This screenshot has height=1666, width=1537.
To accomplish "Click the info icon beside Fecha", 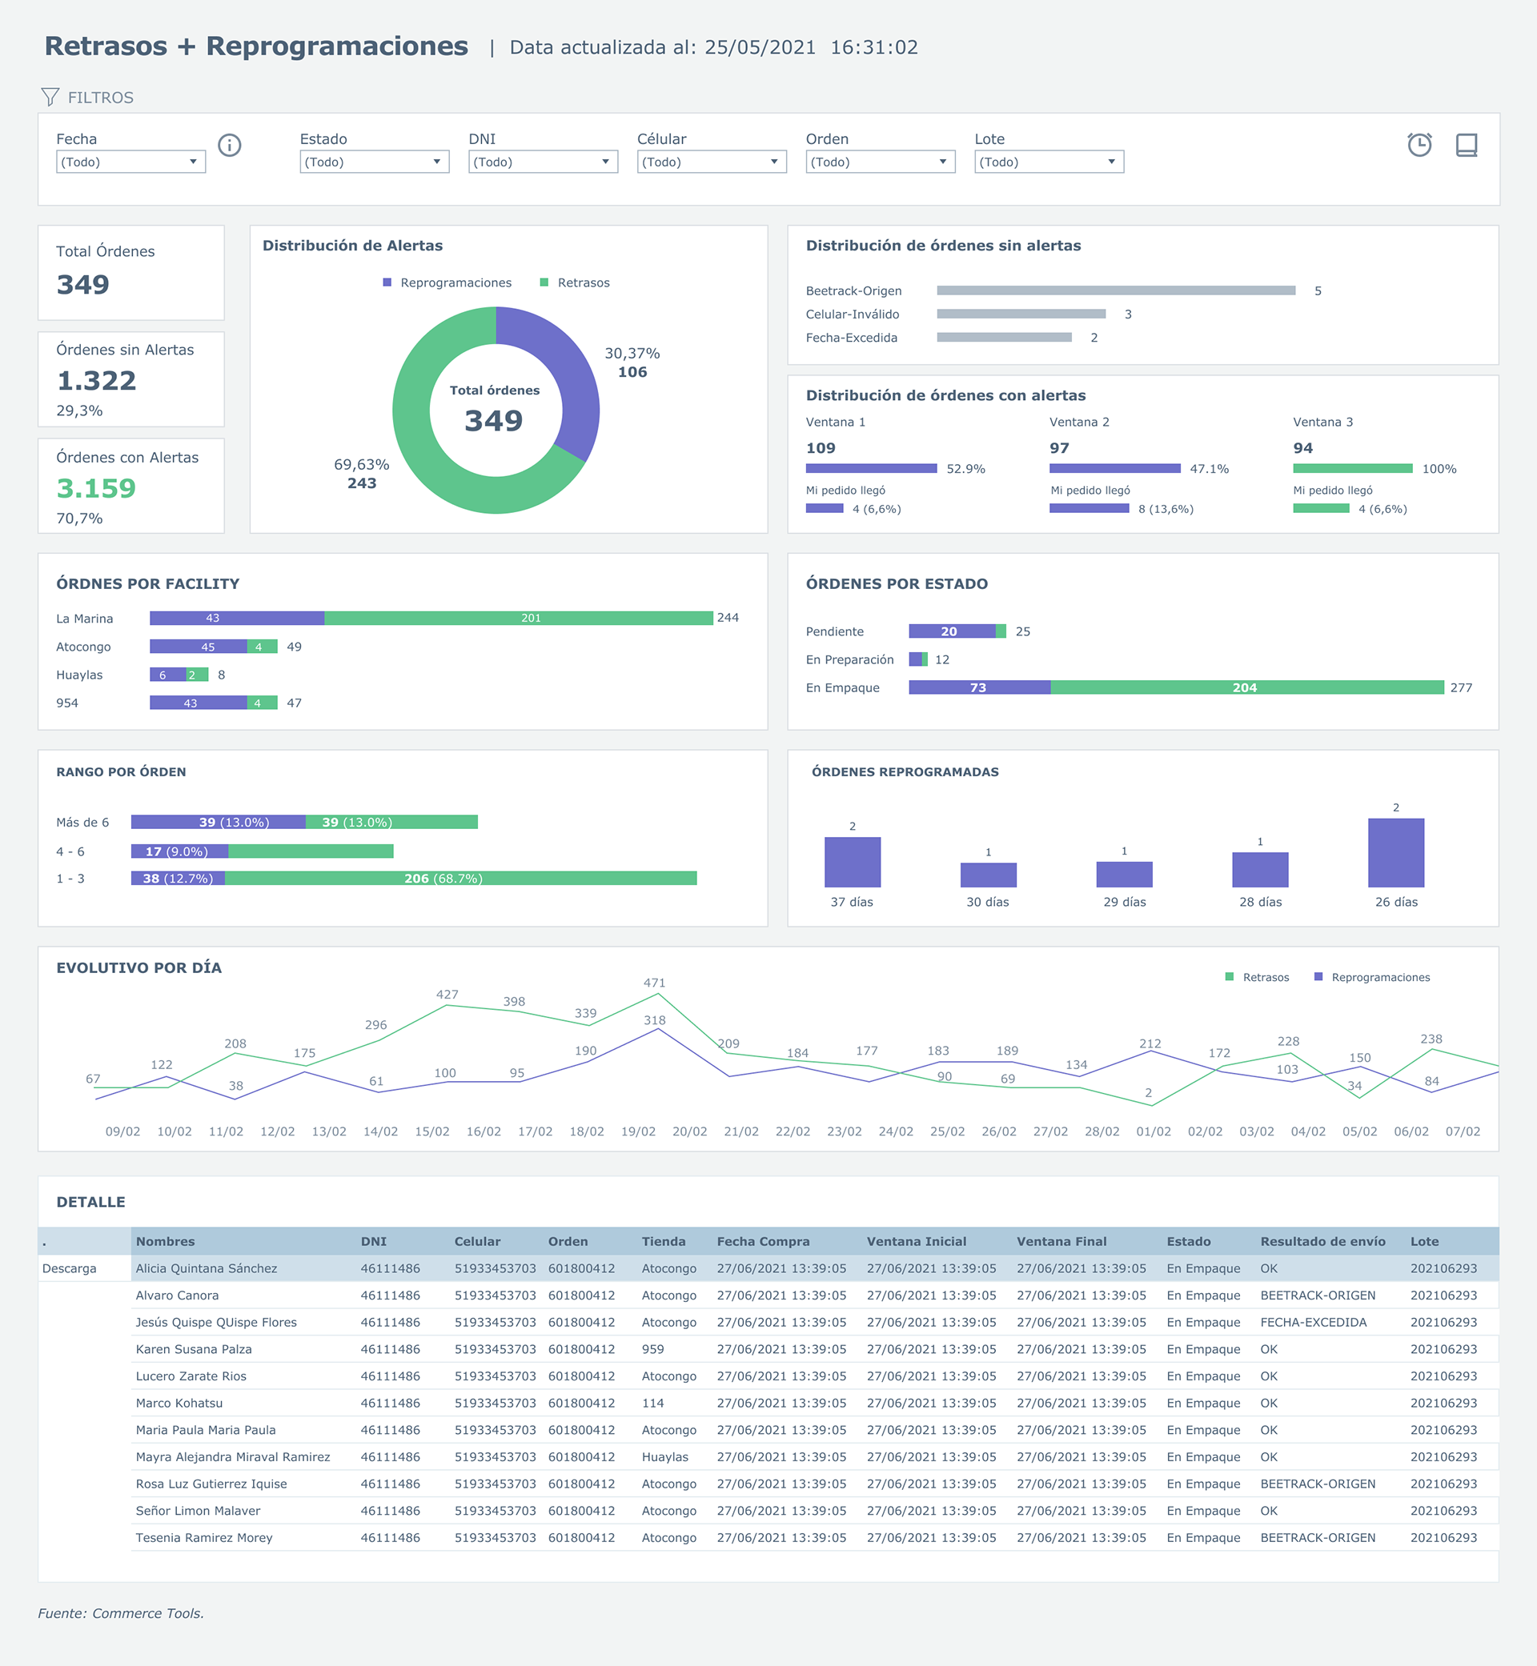I will click(x=230, y=146).
